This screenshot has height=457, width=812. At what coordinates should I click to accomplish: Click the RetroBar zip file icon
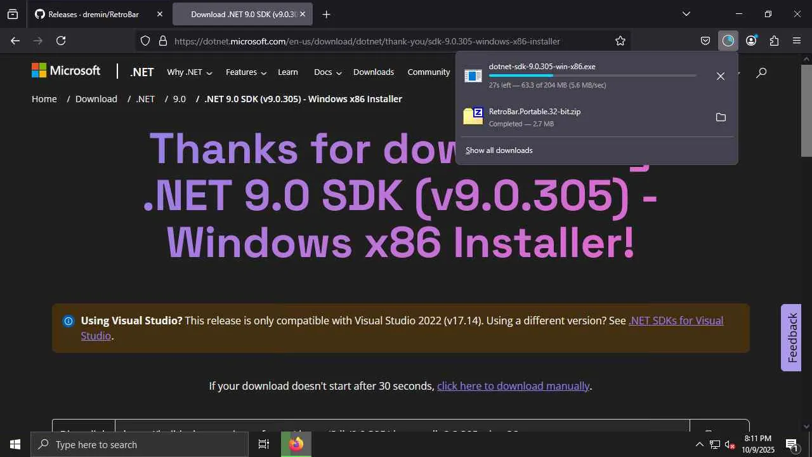coord(473,116)
